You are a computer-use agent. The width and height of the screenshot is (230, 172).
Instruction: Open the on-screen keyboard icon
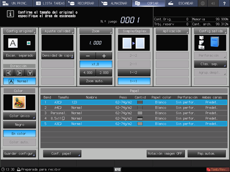117,169
